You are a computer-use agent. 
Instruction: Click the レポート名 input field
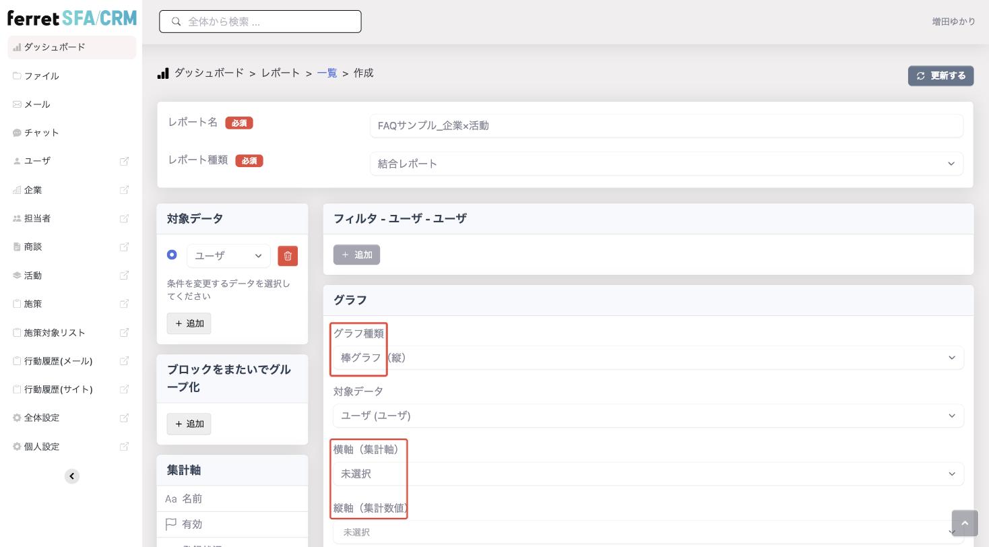click(666, 126)
